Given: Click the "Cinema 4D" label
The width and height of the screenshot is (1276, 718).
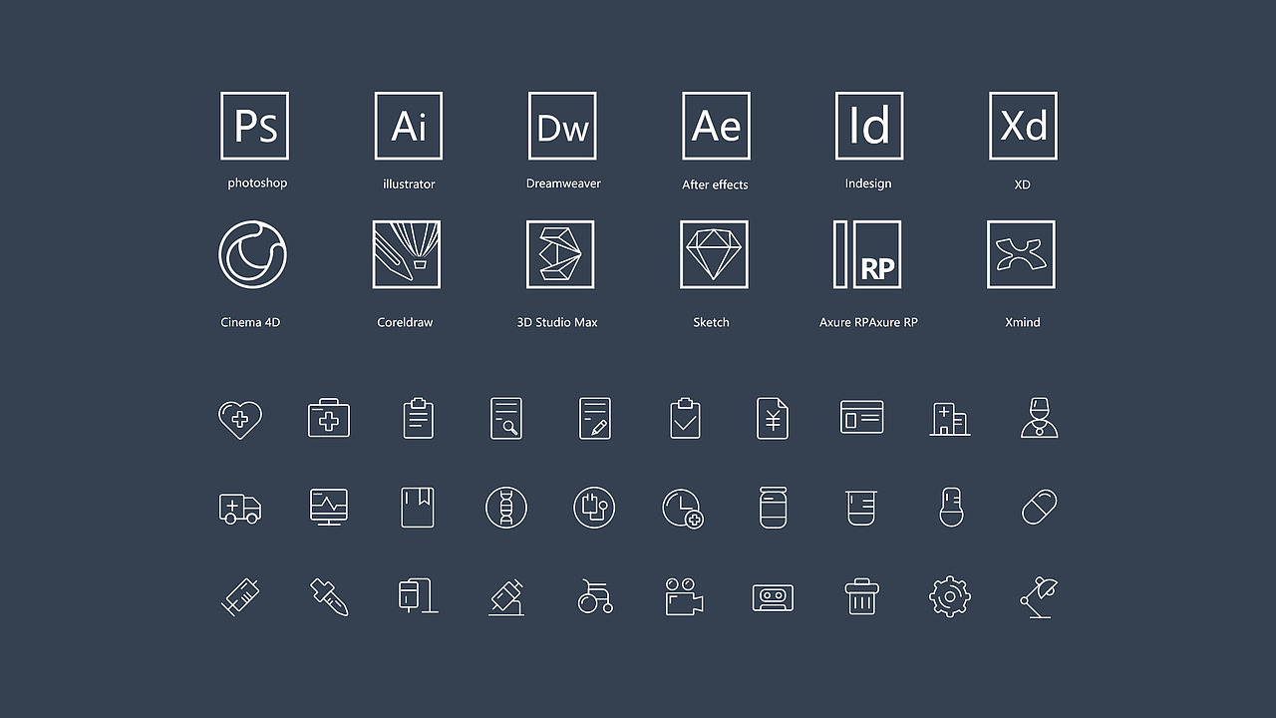Looking at the screenshot, I should click(250, 322).
